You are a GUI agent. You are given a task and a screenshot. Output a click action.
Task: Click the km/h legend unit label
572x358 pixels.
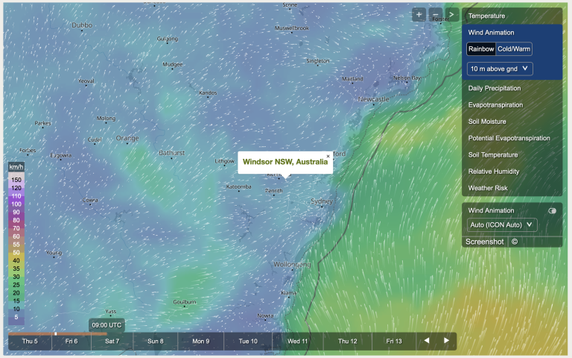pos(16,167)
